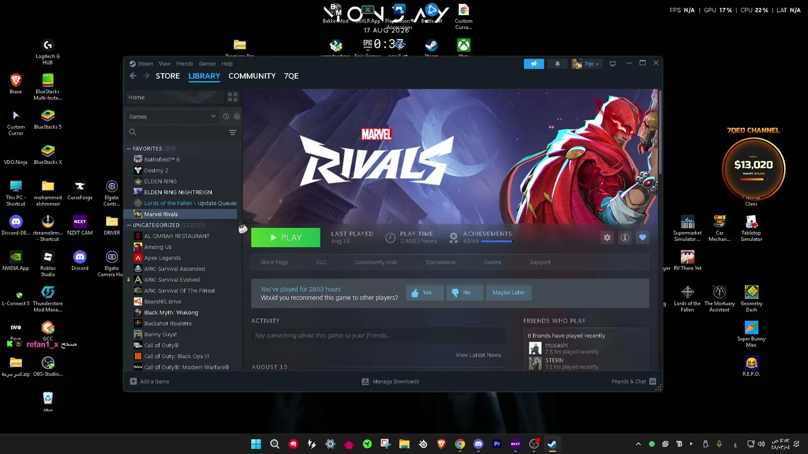This screenshot has height=454, width=808.
Task: Switch library to collections grid view
Action: 232,97
